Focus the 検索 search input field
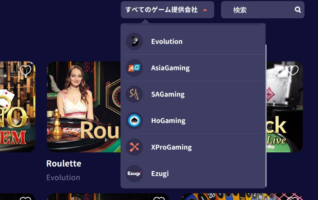 263,10
